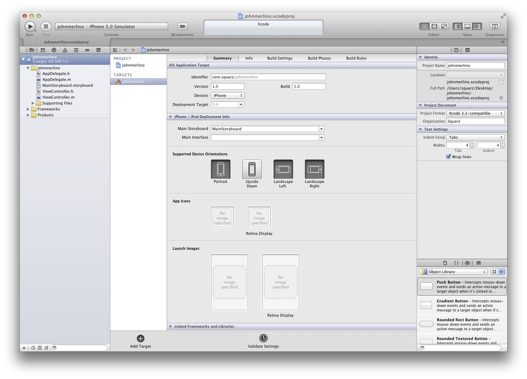Toggle the Navigator pane view button
Image resolution: width=527 pixels, height=379 pixels.
tap(458, 26)
